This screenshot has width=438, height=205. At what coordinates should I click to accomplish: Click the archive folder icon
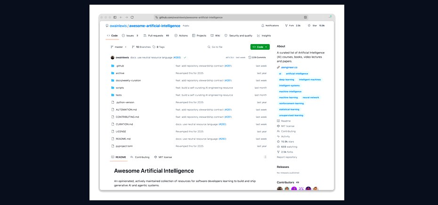[x=113, y=73]
